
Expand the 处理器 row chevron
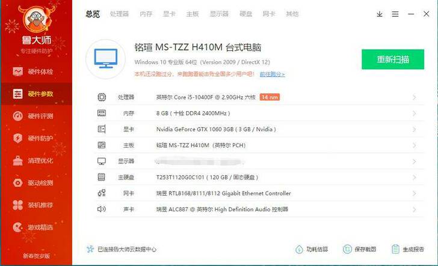(415, 97)
